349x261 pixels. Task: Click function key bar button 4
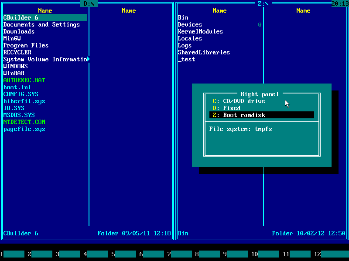(96, 254)
